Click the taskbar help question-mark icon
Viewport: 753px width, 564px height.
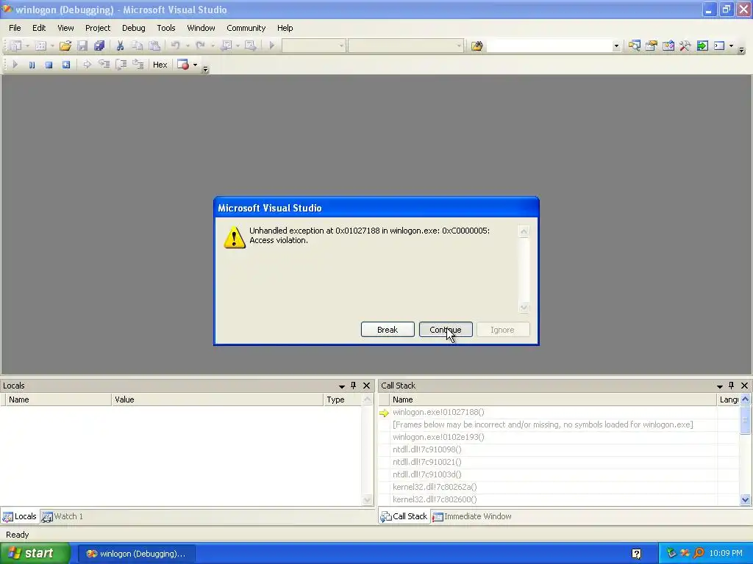coord(636,554)
